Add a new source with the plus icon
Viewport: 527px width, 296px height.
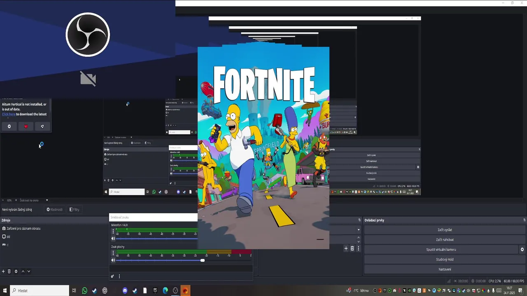tap(3, 271)
